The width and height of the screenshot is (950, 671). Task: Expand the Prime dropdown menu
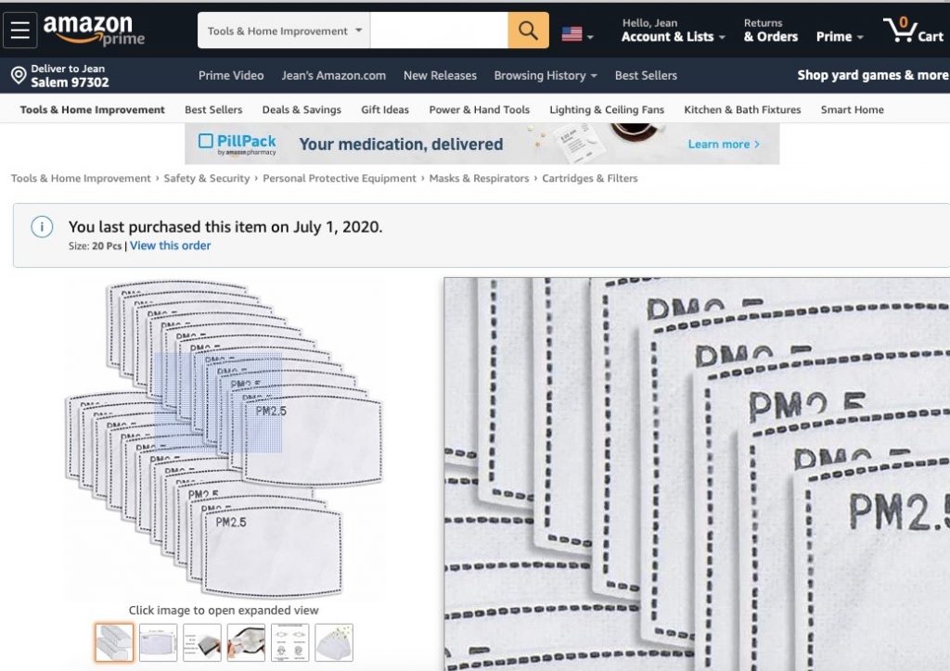pos(839,36)
